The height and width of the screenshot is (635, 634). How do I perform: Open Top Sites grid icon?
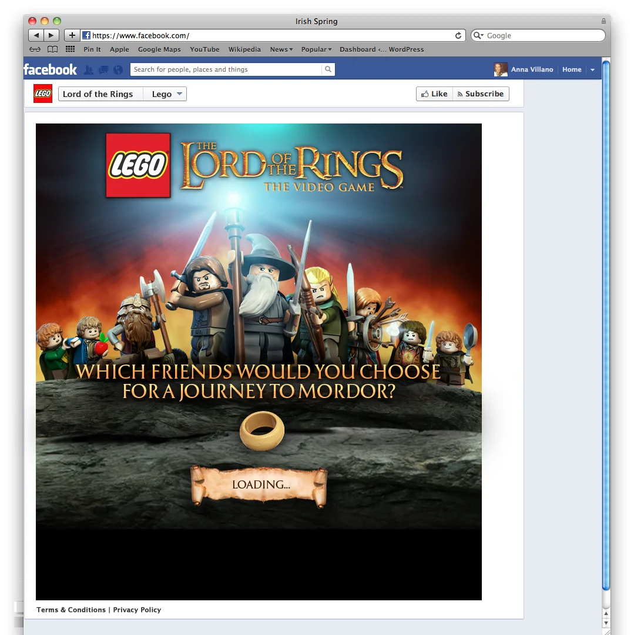point(70,49)
